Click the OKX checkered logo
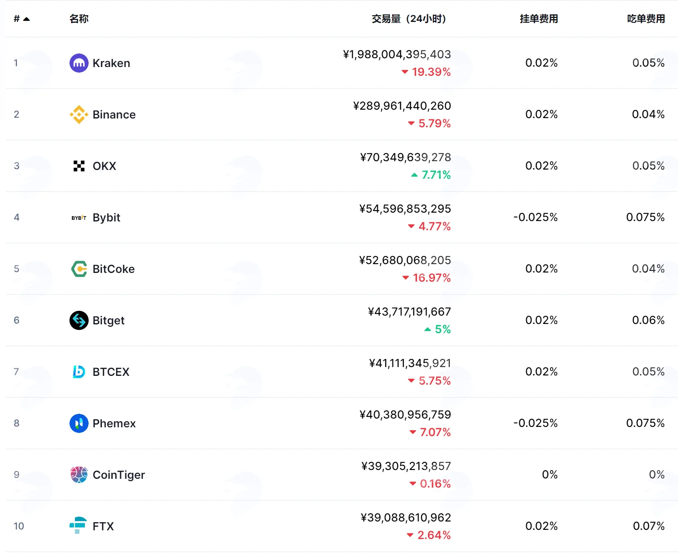The width and height of the screenshot is (678, 553). (79, 166)
